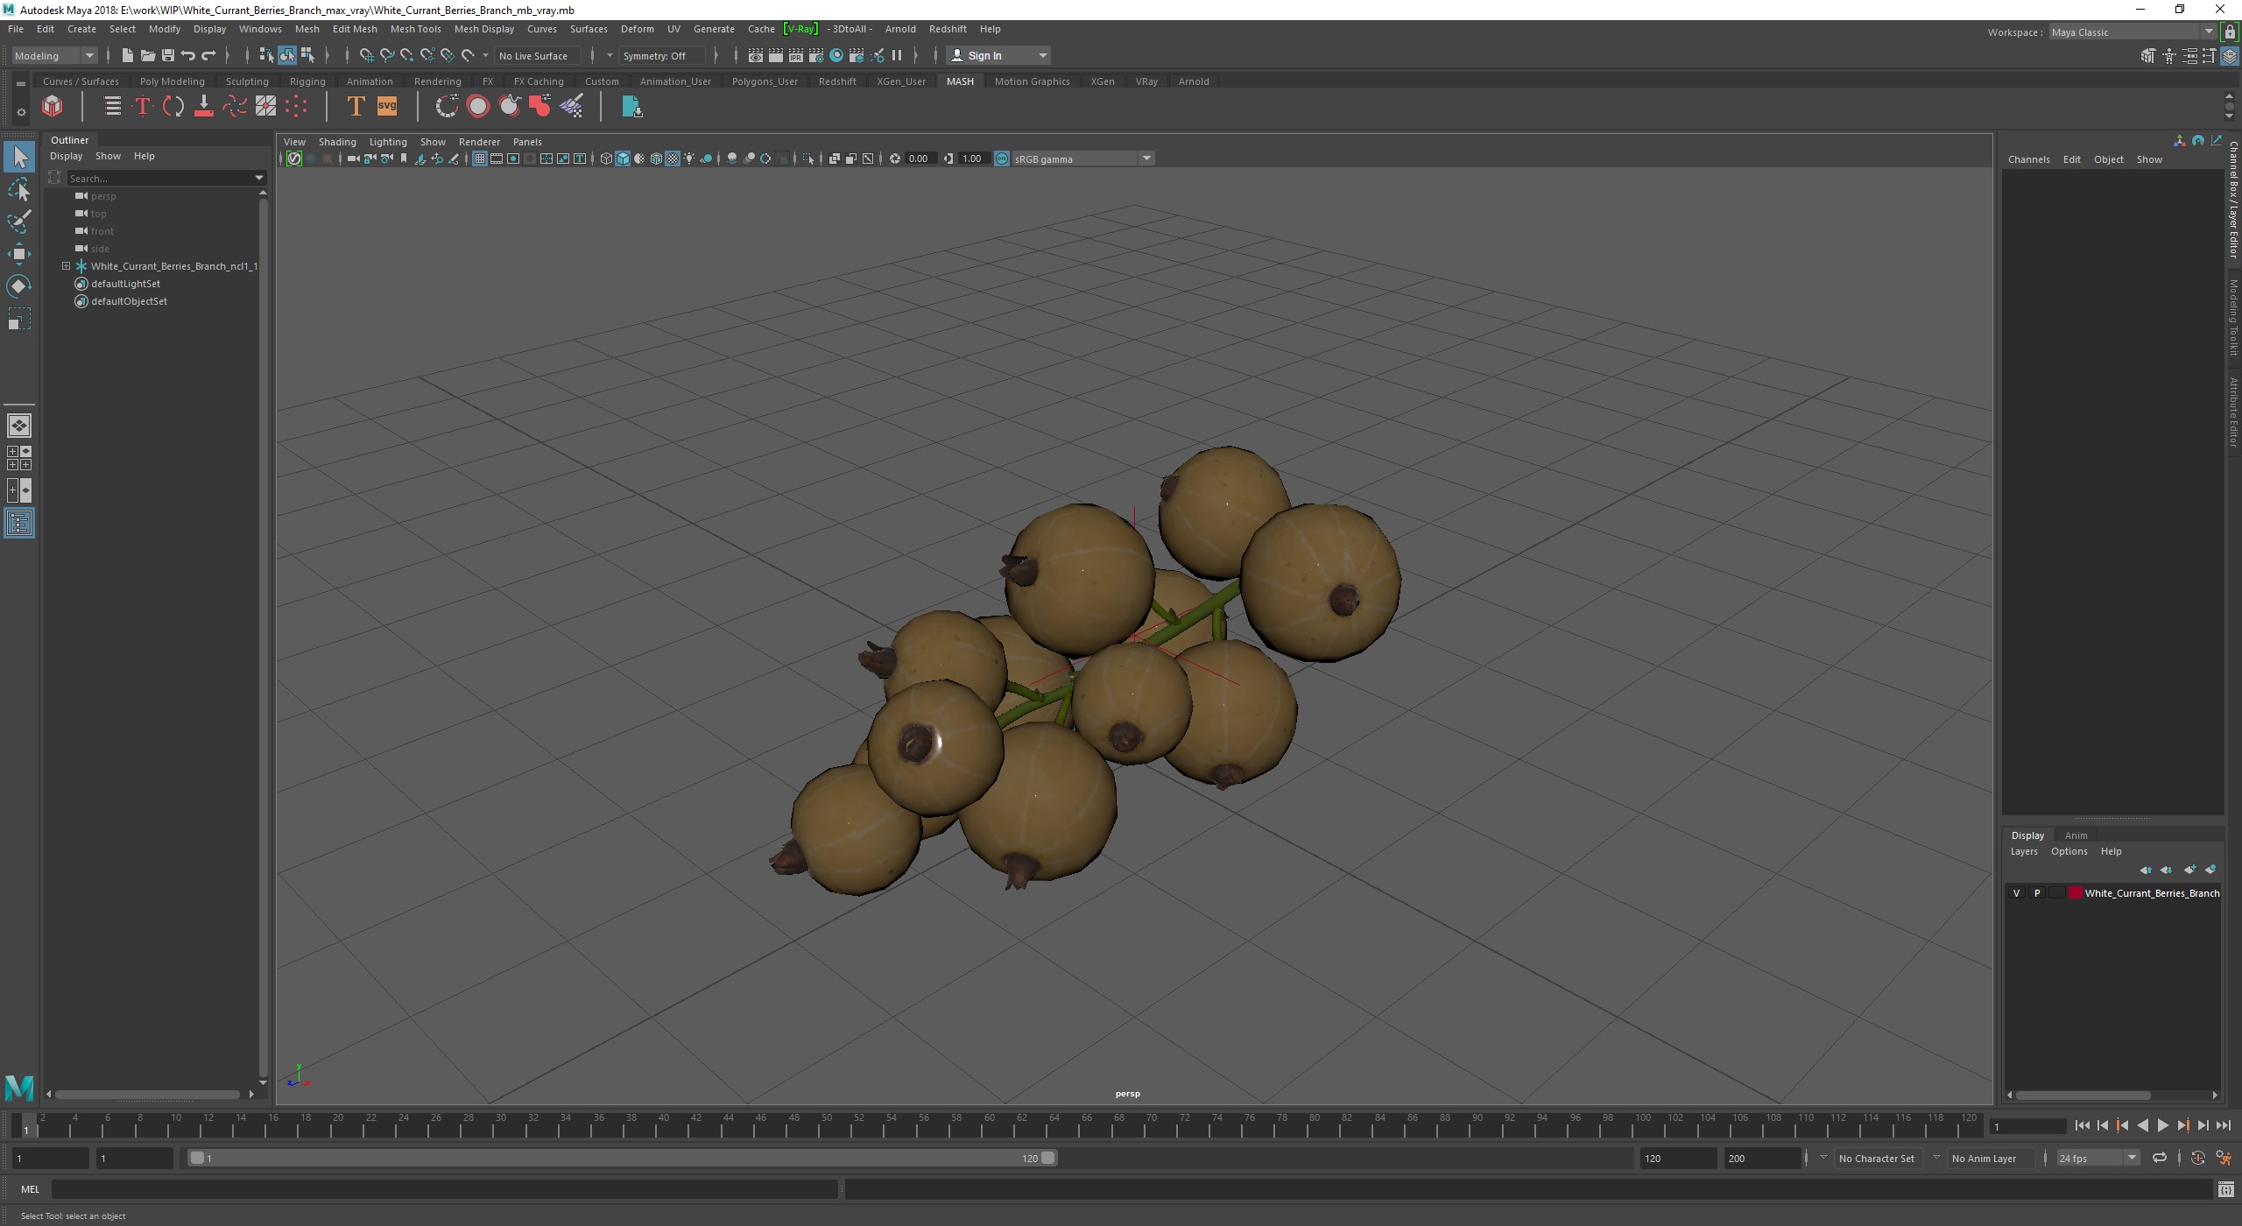Activate the Move tool
The image size is (2242, 1226).
19,254
